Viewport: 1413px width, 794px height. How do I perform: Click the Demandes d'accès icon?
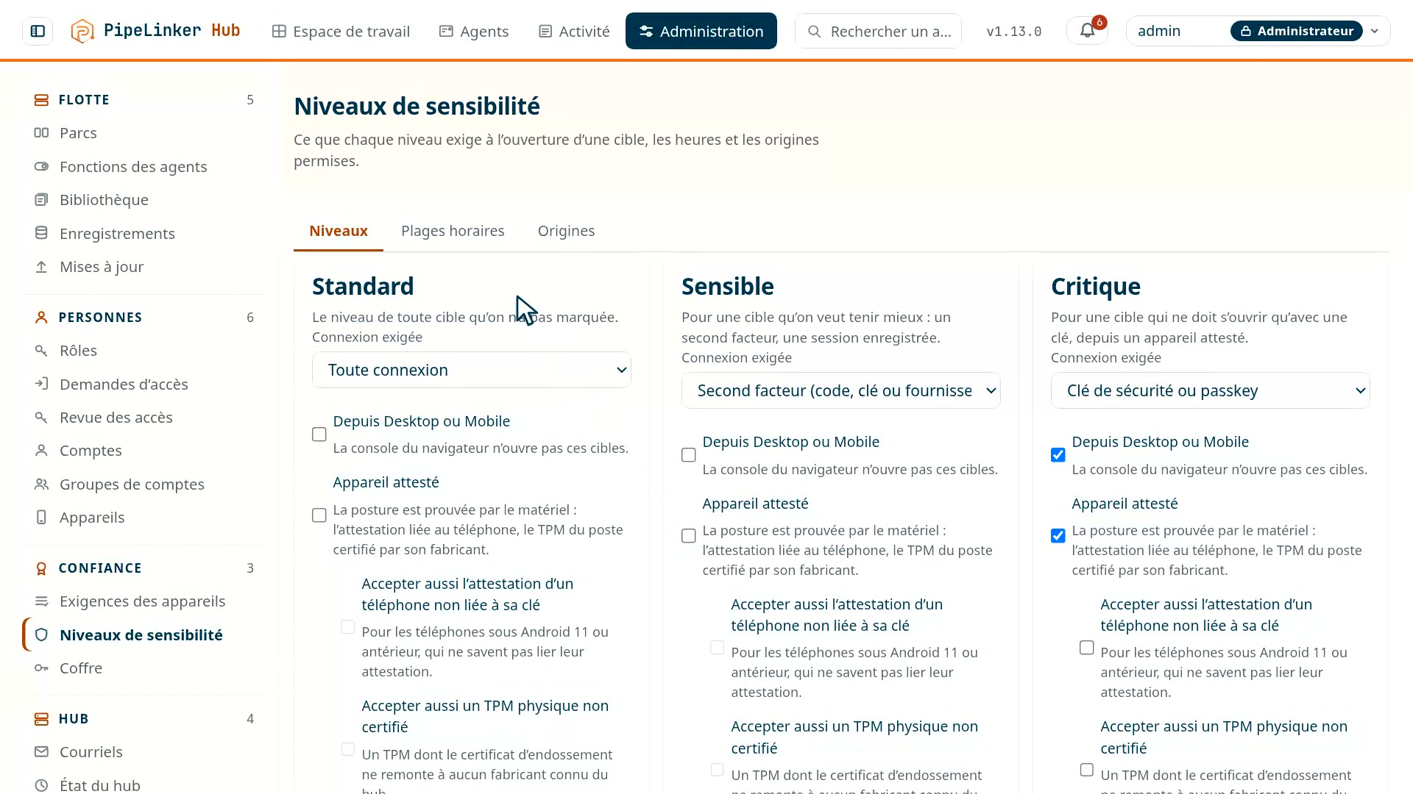pos(41,384)
